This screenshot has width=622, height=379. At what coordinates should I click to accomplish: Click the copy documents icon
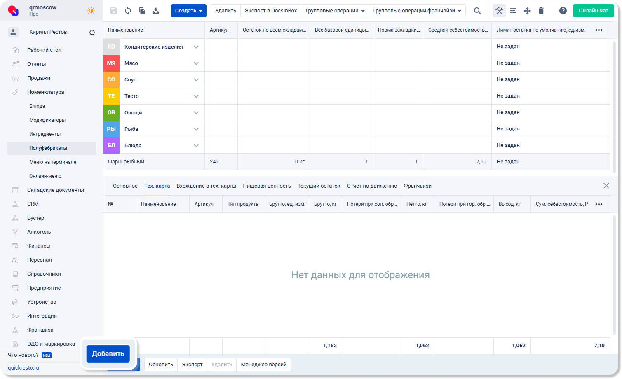pyautogui.click(x=142, y=11)
